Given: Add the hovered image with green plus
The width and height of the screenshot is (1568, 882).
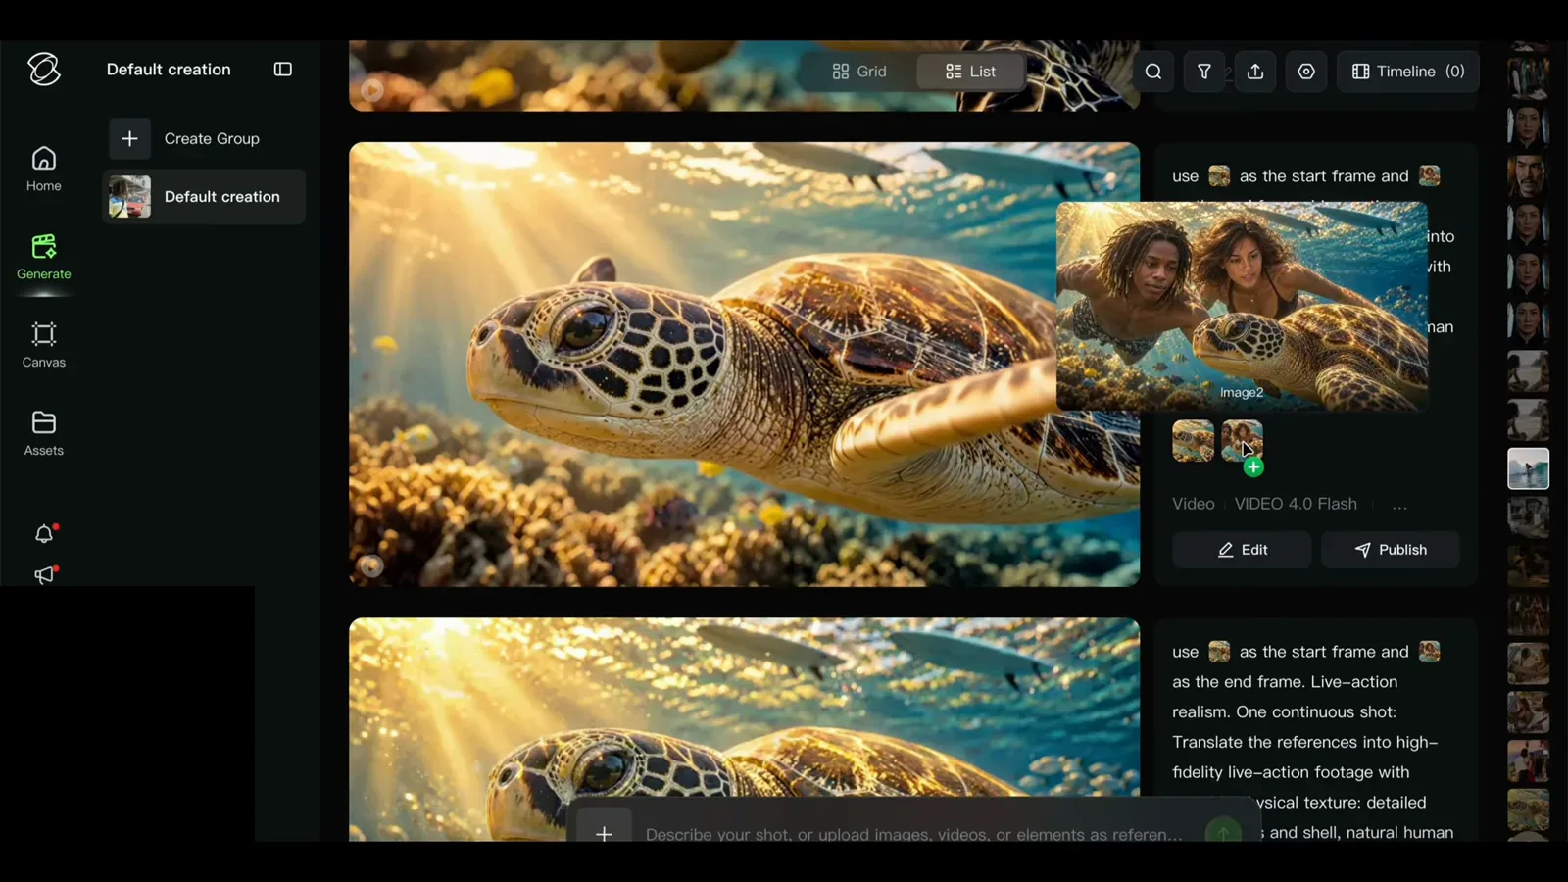Looking at the screenshot, I should pos(1253,467).
